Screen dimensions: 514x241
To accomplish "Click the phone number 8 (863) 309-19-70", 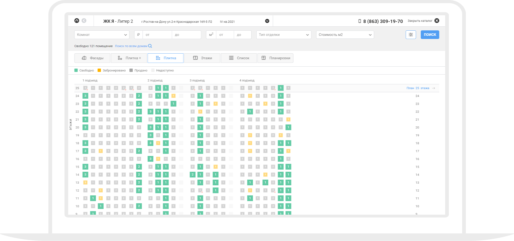I will click(383, 21).
